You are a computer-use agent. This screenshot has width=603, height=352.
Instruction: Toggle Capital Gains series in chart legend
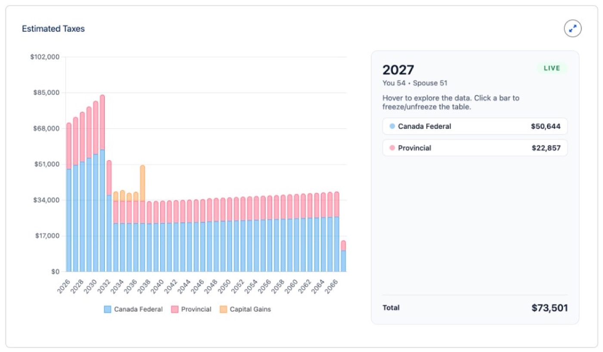[245, 309]
